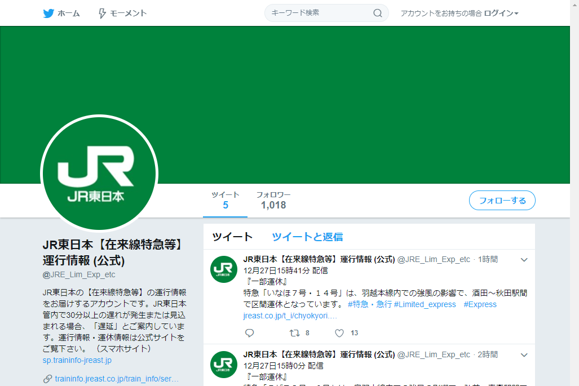
Task: Click the @JRE_Lim_Exp_etc handle under the profile name
Action: (x=79, y=274)
